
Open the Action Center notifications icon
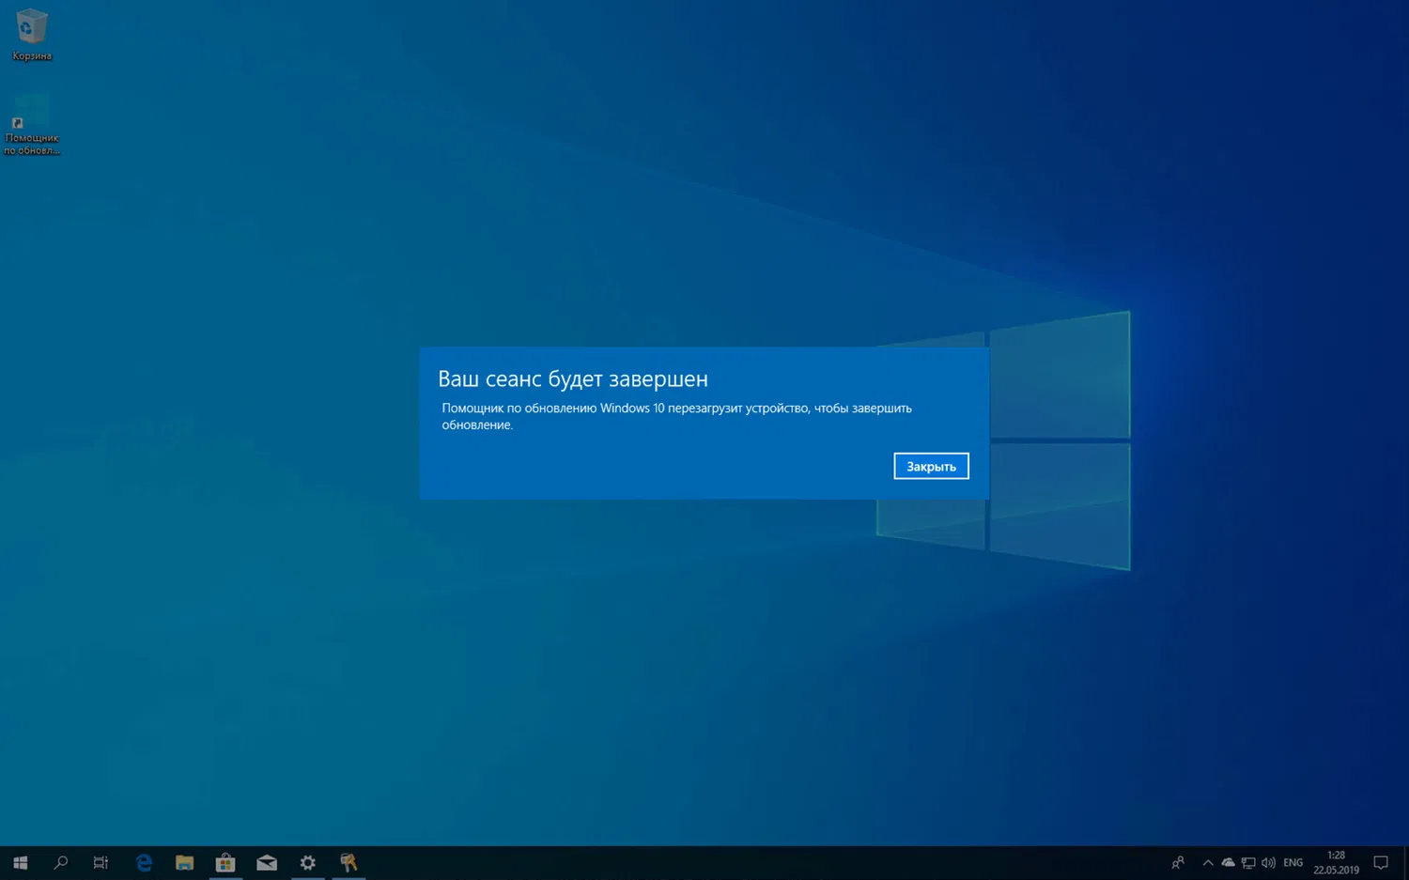click(x=1381, y=862)
